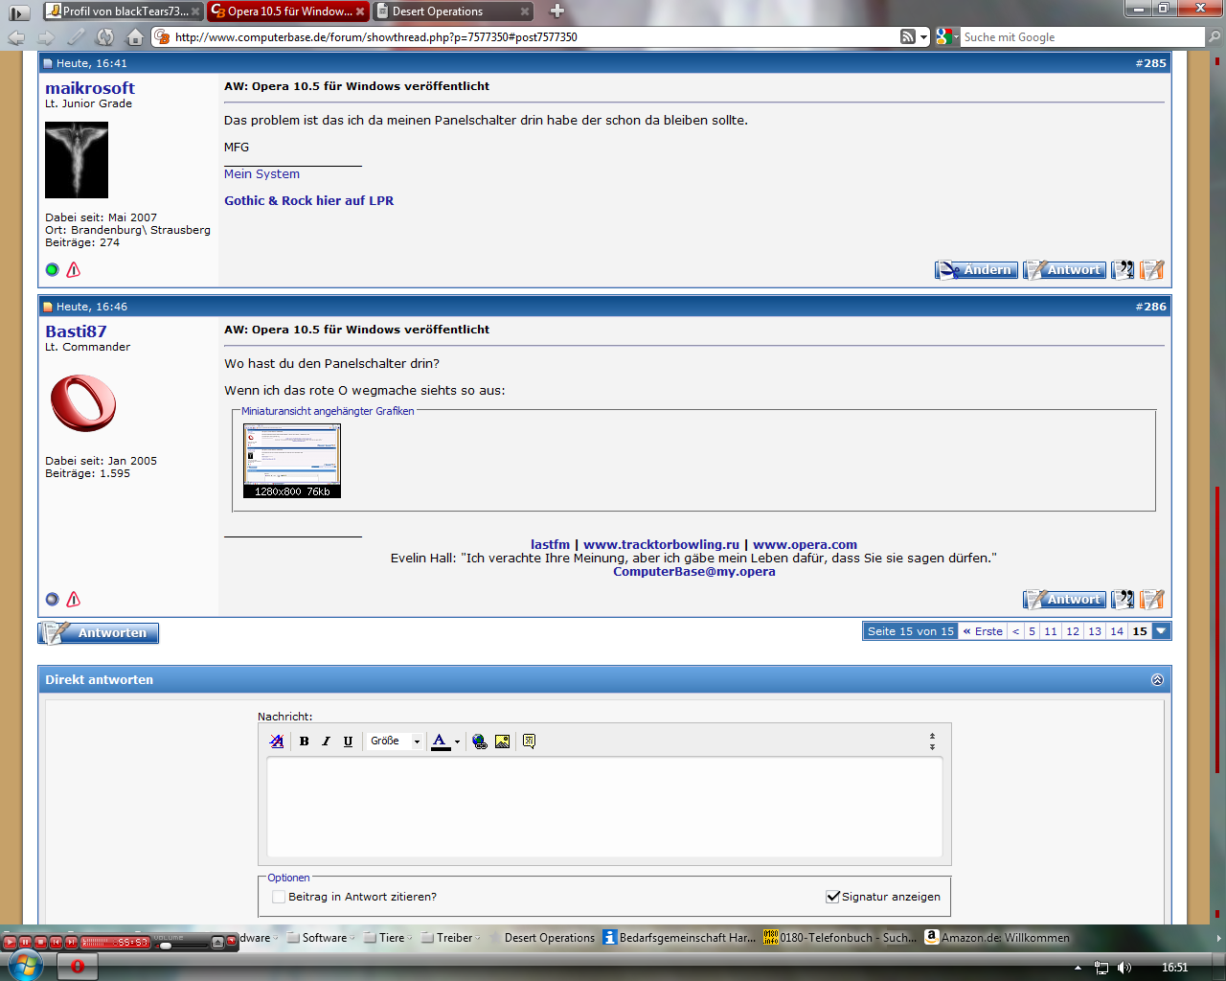1226x981 pixels.
Task: Switch to 'Desert Operations' tab
Action: pyautogui.click(x=452, y=11)
